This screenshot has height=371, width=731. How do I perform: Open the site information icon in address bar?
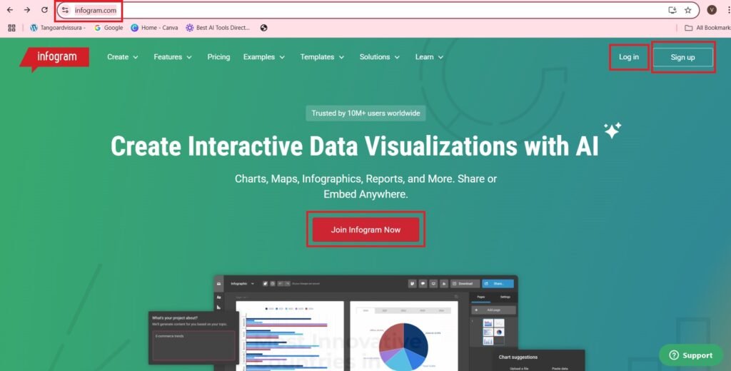coord(65,10)
